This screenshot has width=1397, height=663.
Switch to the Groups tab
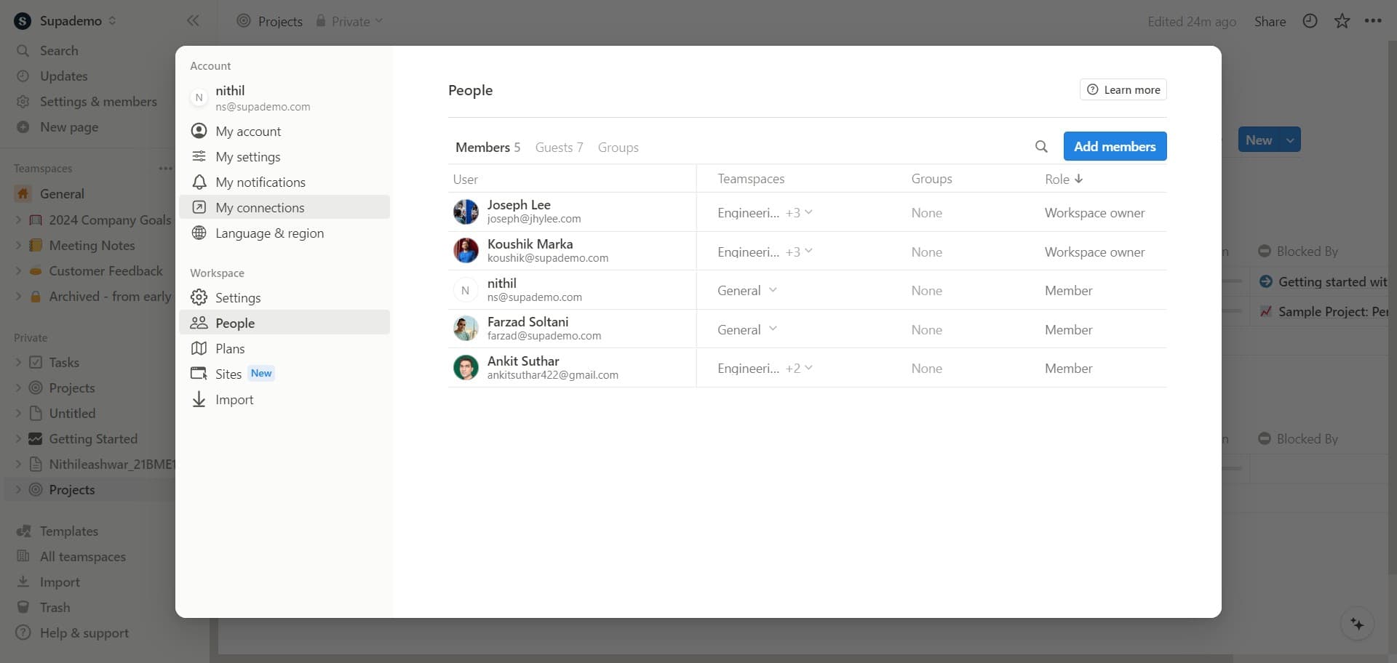click(x=618, y=148)
